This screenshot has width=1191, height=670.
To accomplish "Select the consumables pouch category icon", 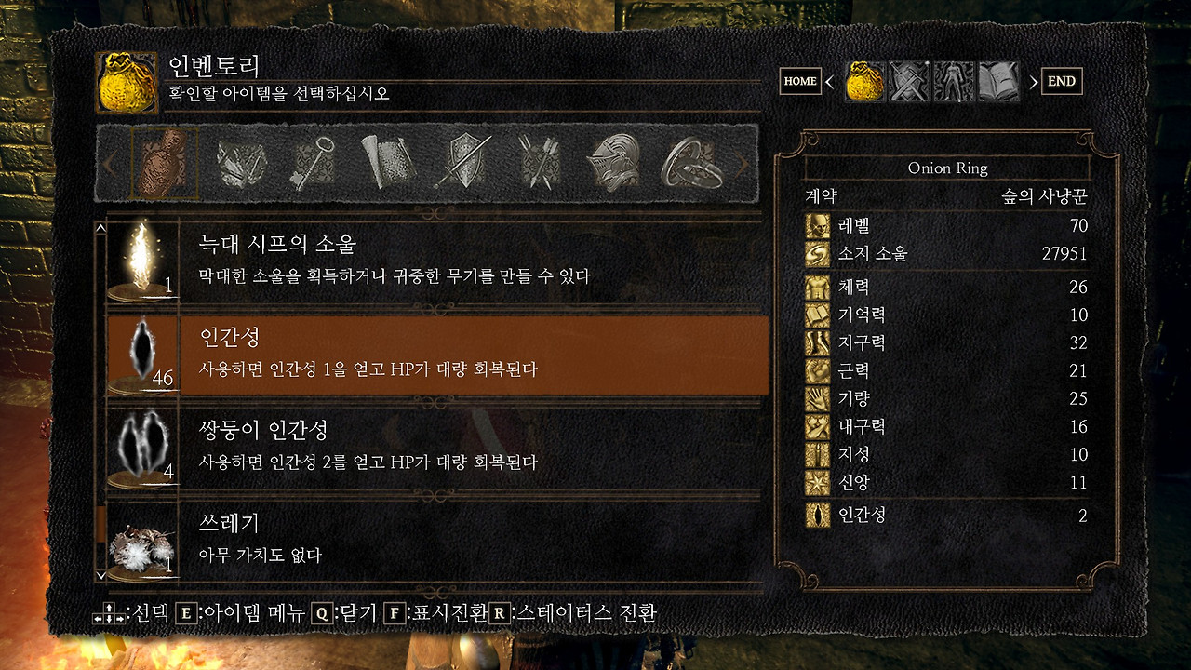I will point(165,164).
